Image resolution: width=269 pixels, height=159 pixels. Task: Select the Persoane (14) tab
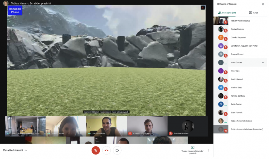click(227, 13)
